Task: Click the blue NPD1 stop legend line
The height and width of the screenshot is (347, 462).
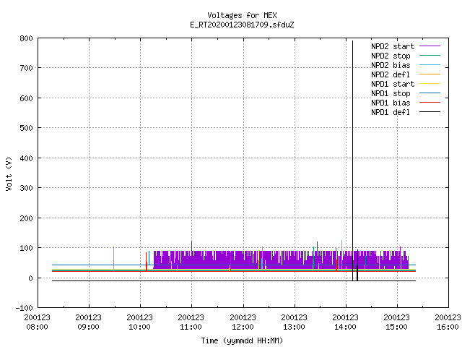Action: pos(430,93)
